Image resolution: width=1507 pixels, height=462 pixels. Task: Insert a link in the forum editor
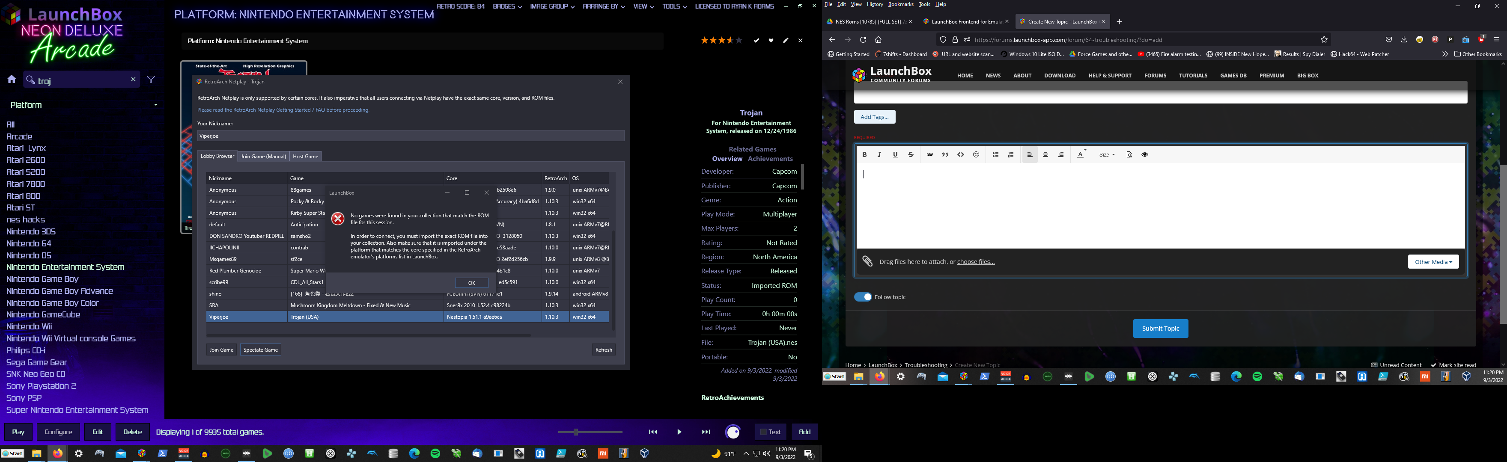coord(929,155)
